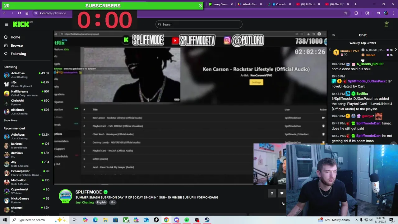Click garcyo username in chat

pyautogui.click(x=367, y=116)
